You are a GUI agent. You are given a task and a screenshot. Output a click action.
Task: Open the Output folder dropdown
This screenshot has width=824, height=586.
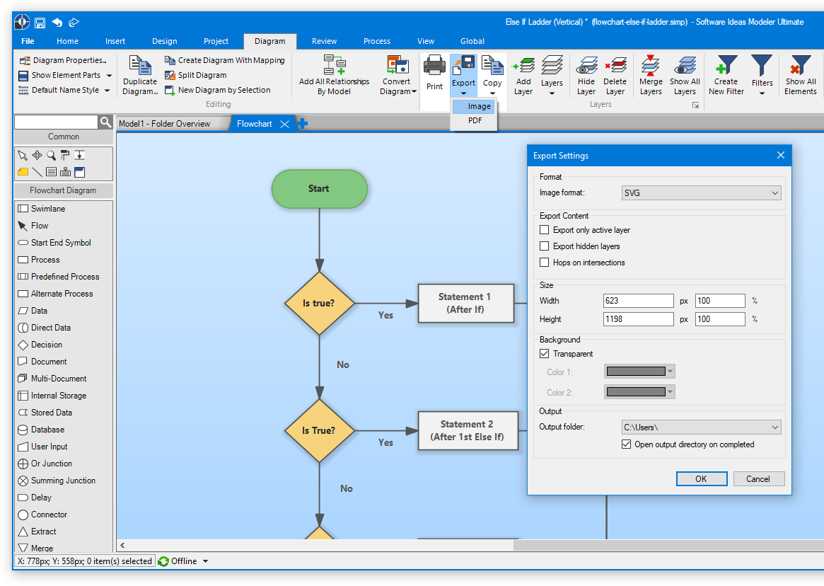[x=701, y=427]
